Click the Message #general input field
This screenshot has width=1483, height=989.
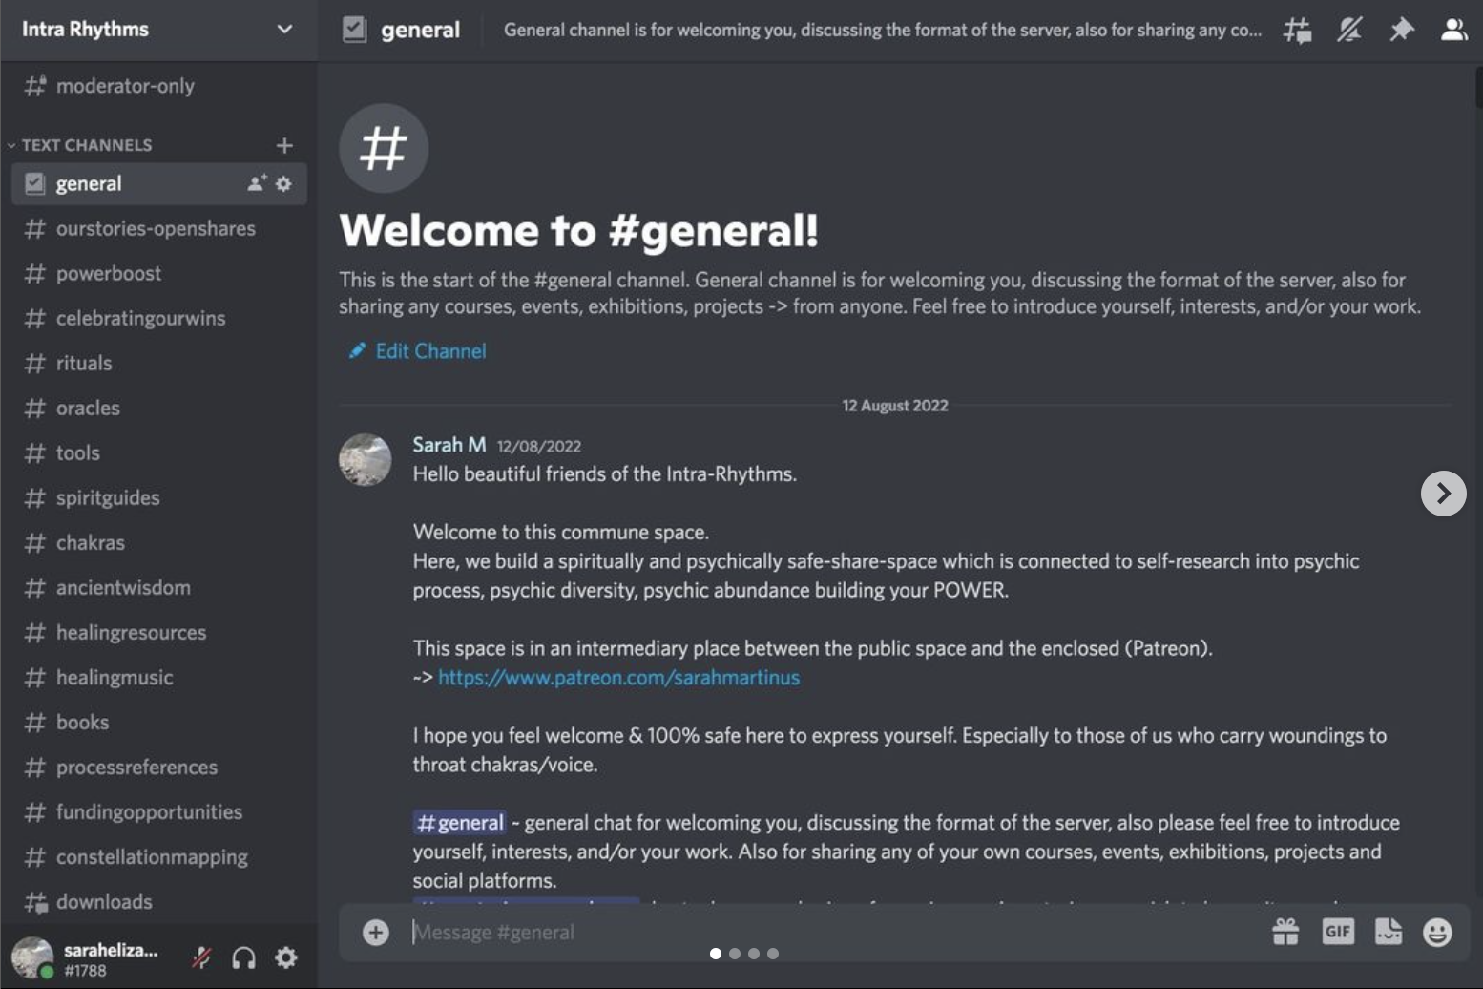[811, 932]
